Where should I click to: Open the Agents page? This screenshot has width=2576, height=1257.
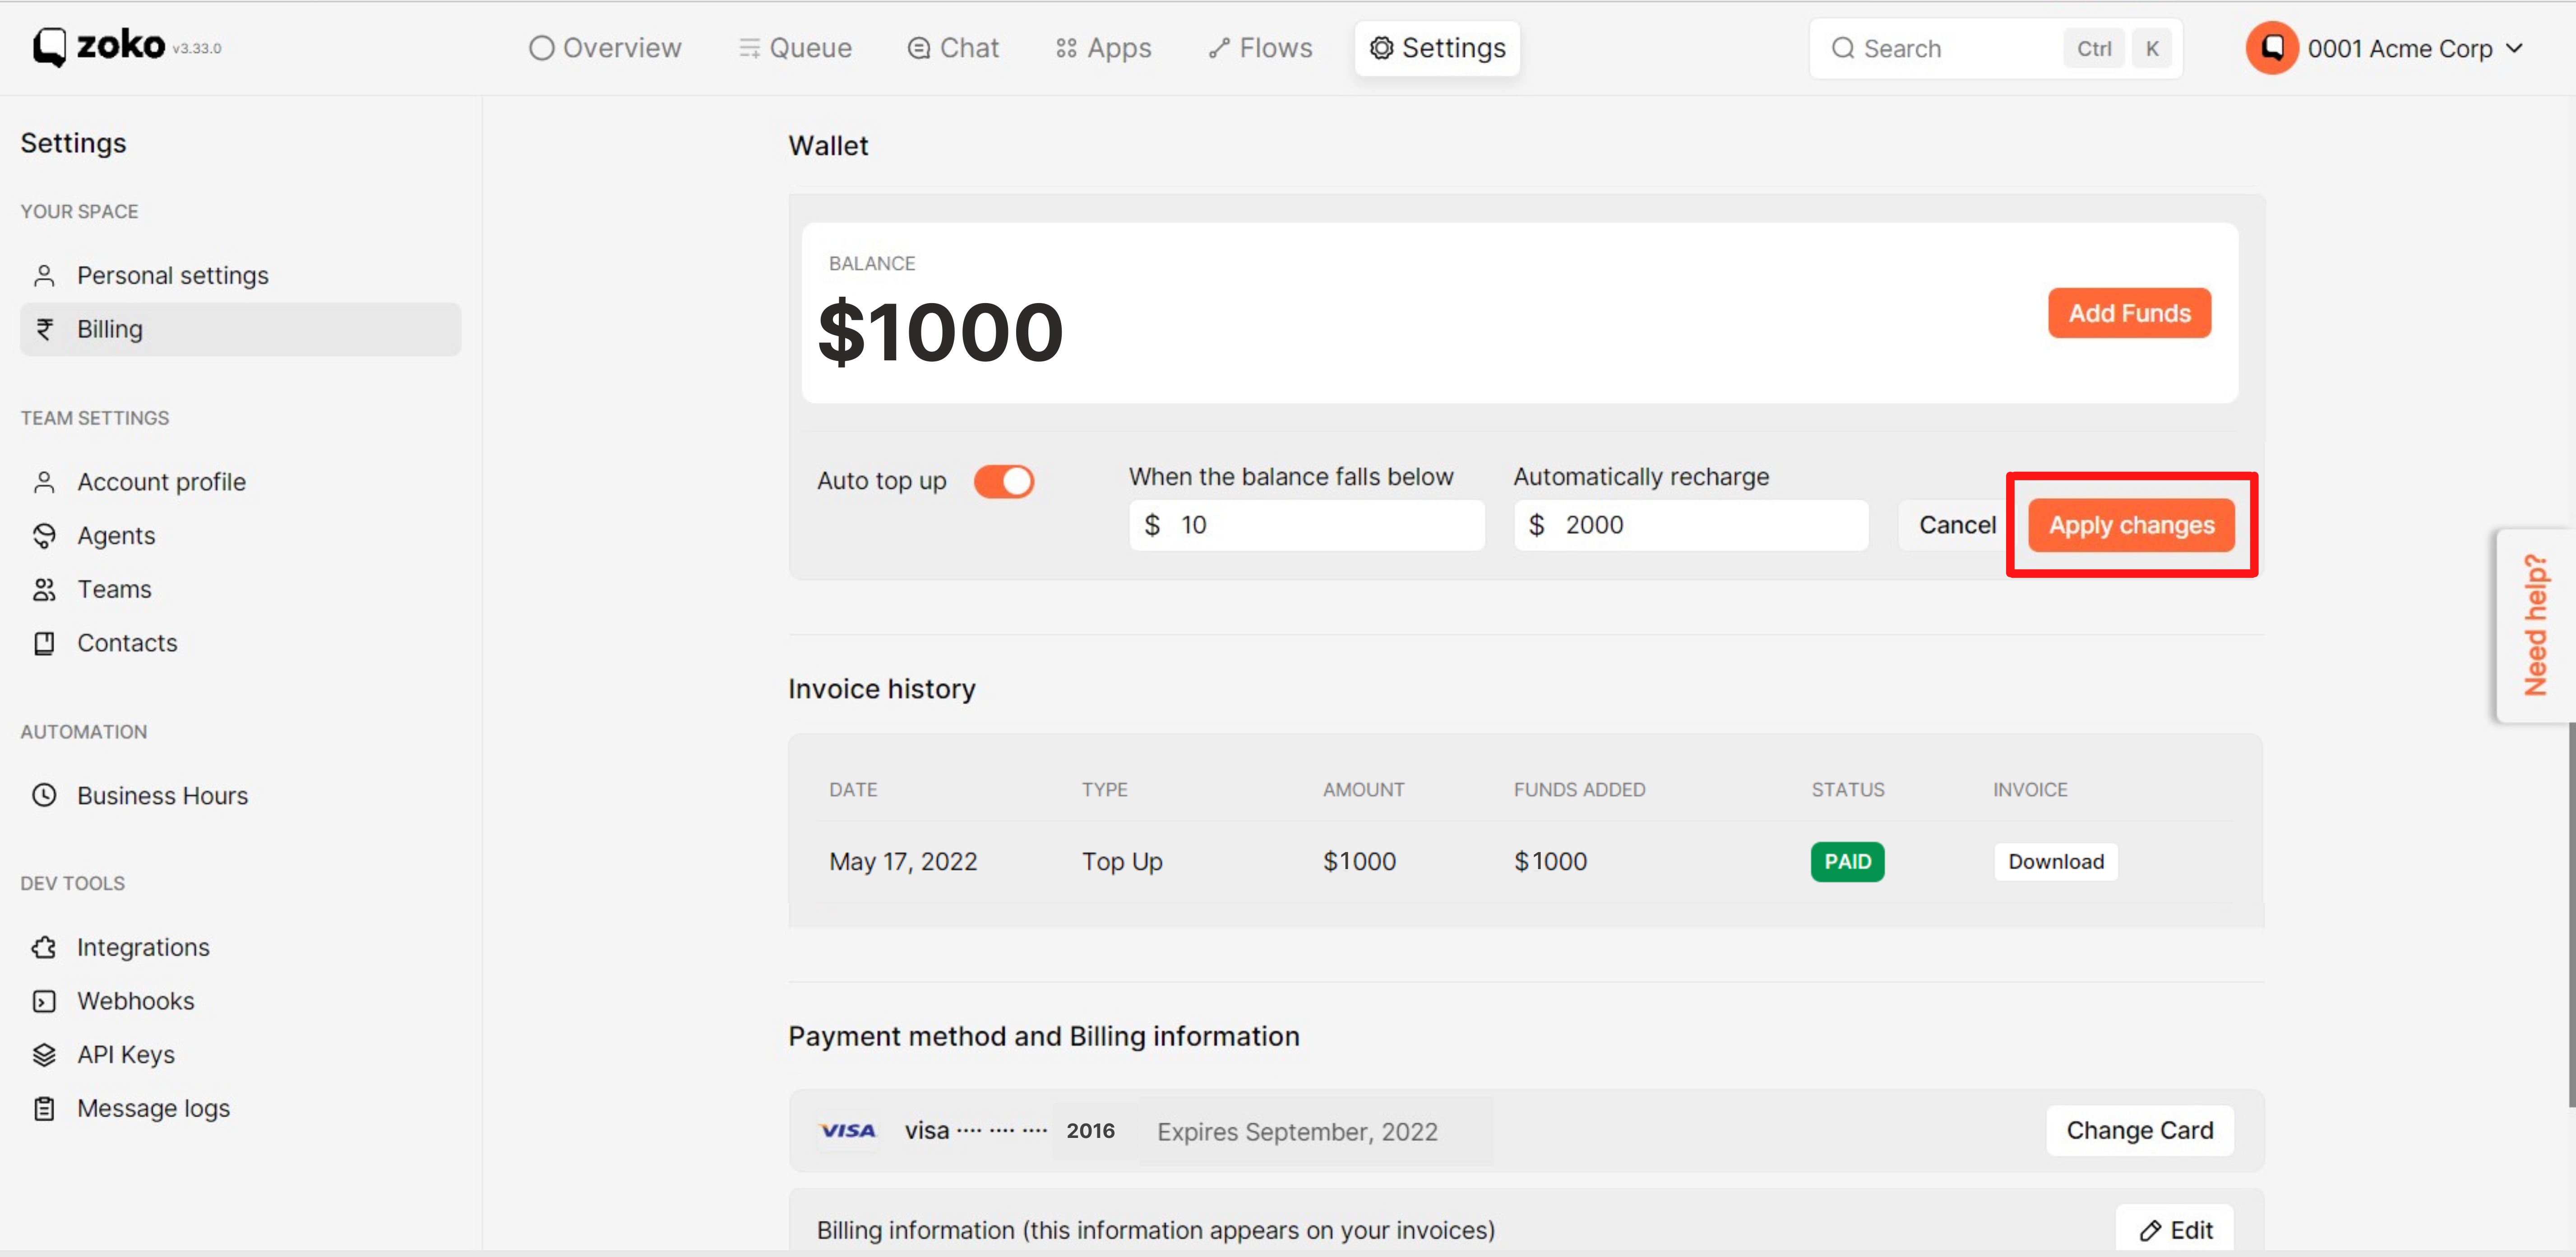240,535
